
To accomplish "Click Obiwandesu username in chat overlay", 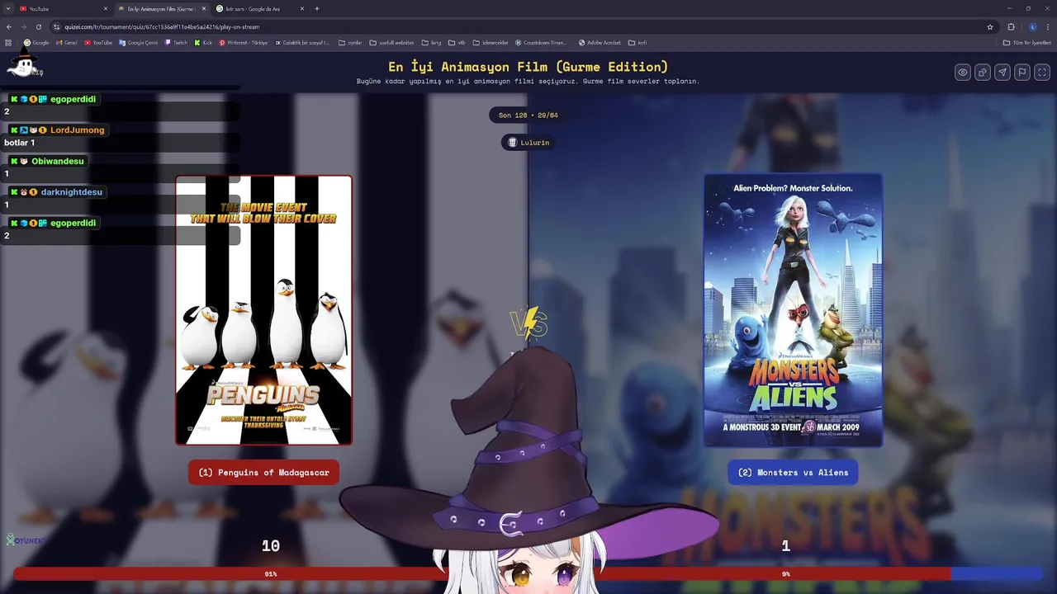I will click(58, 161).
